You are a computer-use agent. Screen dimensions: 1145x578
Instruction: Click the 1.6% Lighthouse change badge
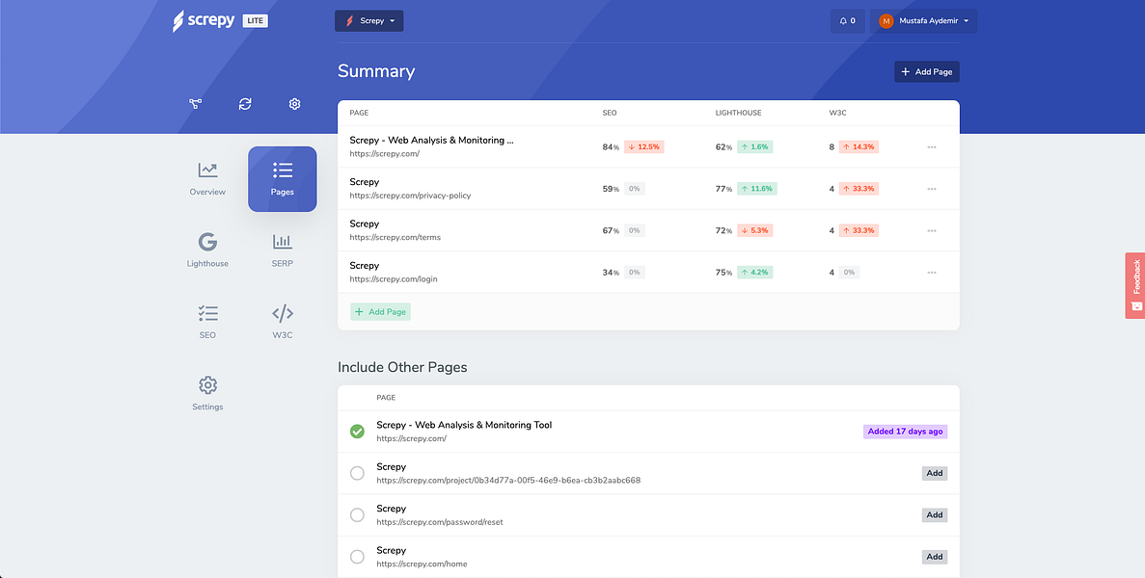point(755,147)
